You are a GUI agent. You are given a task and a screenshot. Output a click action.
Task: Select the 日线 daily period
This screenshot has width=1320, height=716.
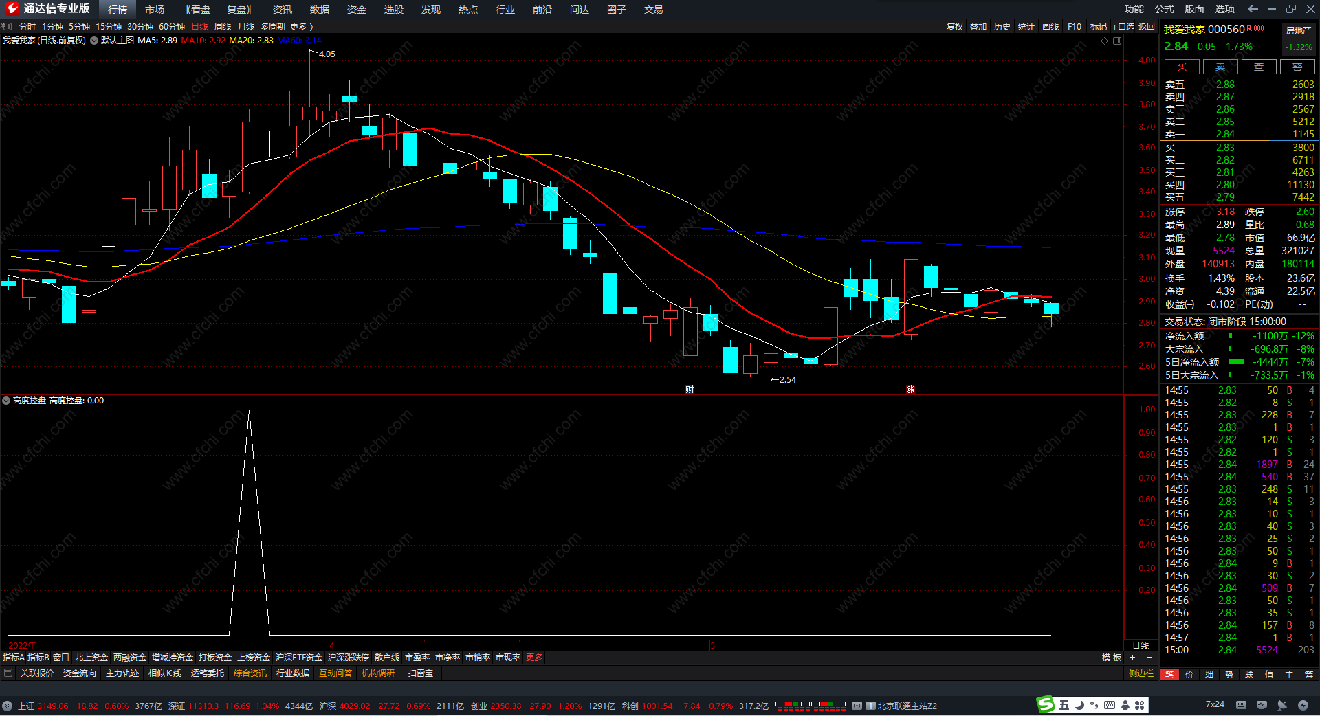pos(199,27)
